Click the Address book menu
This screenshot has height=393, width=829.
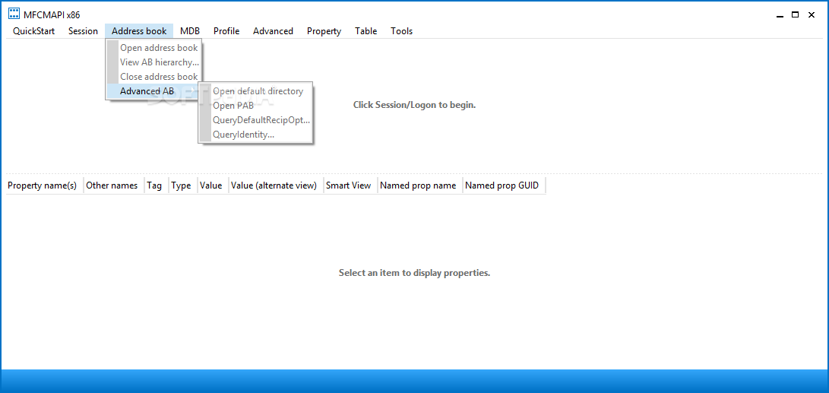pos(139,31)
